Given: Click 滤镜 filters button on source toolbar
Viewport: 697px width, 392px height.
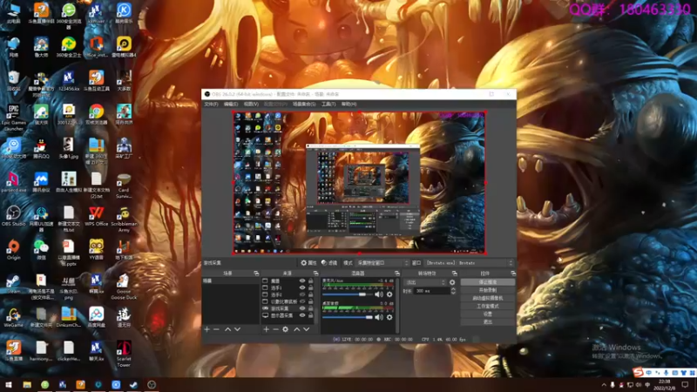Looking at the screenshot, I should pos(329,263).
